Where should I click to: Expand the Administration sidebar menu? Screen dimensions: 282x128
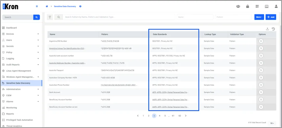coord(38,89)
